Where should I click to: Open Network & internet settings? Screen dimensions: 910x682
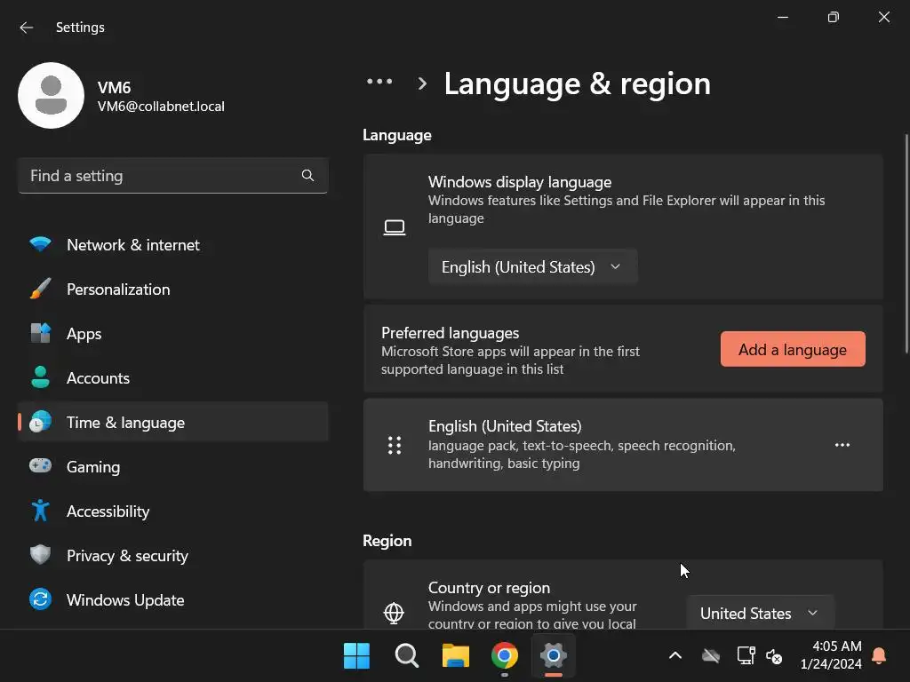point(173,245)
